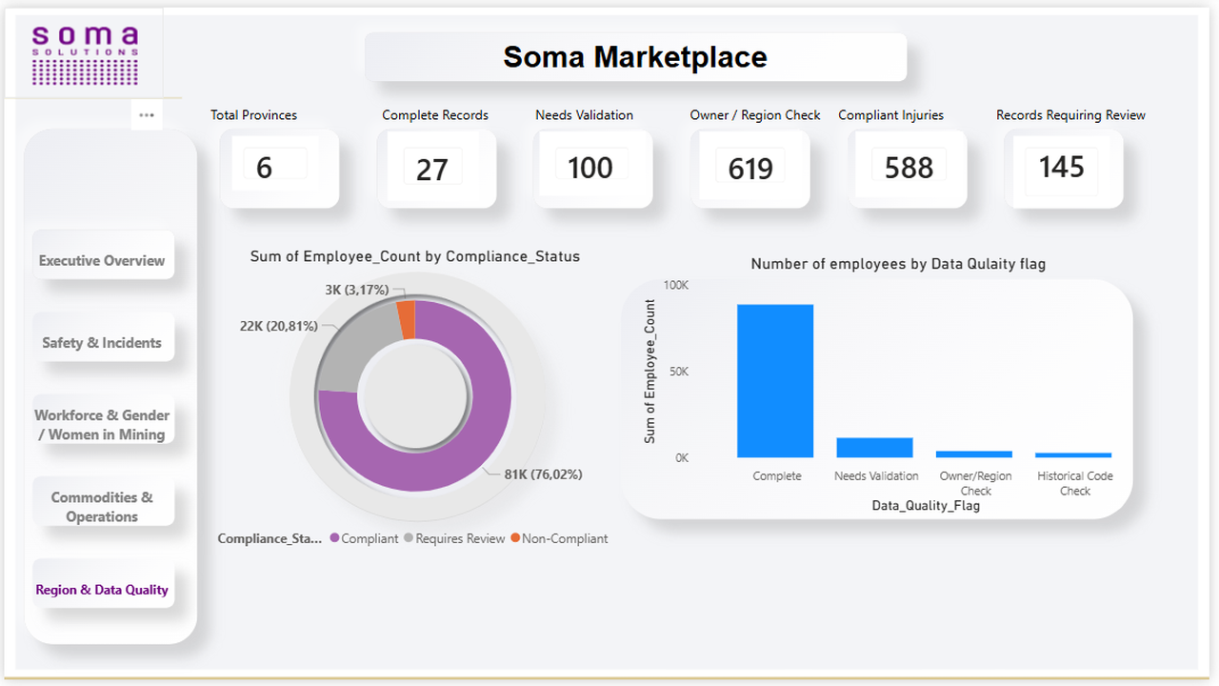Image resolution: width=1219 pixels, height=686 pixels.
Task: Click the Records Requiring Review value 145
Action: point(1061,167)
